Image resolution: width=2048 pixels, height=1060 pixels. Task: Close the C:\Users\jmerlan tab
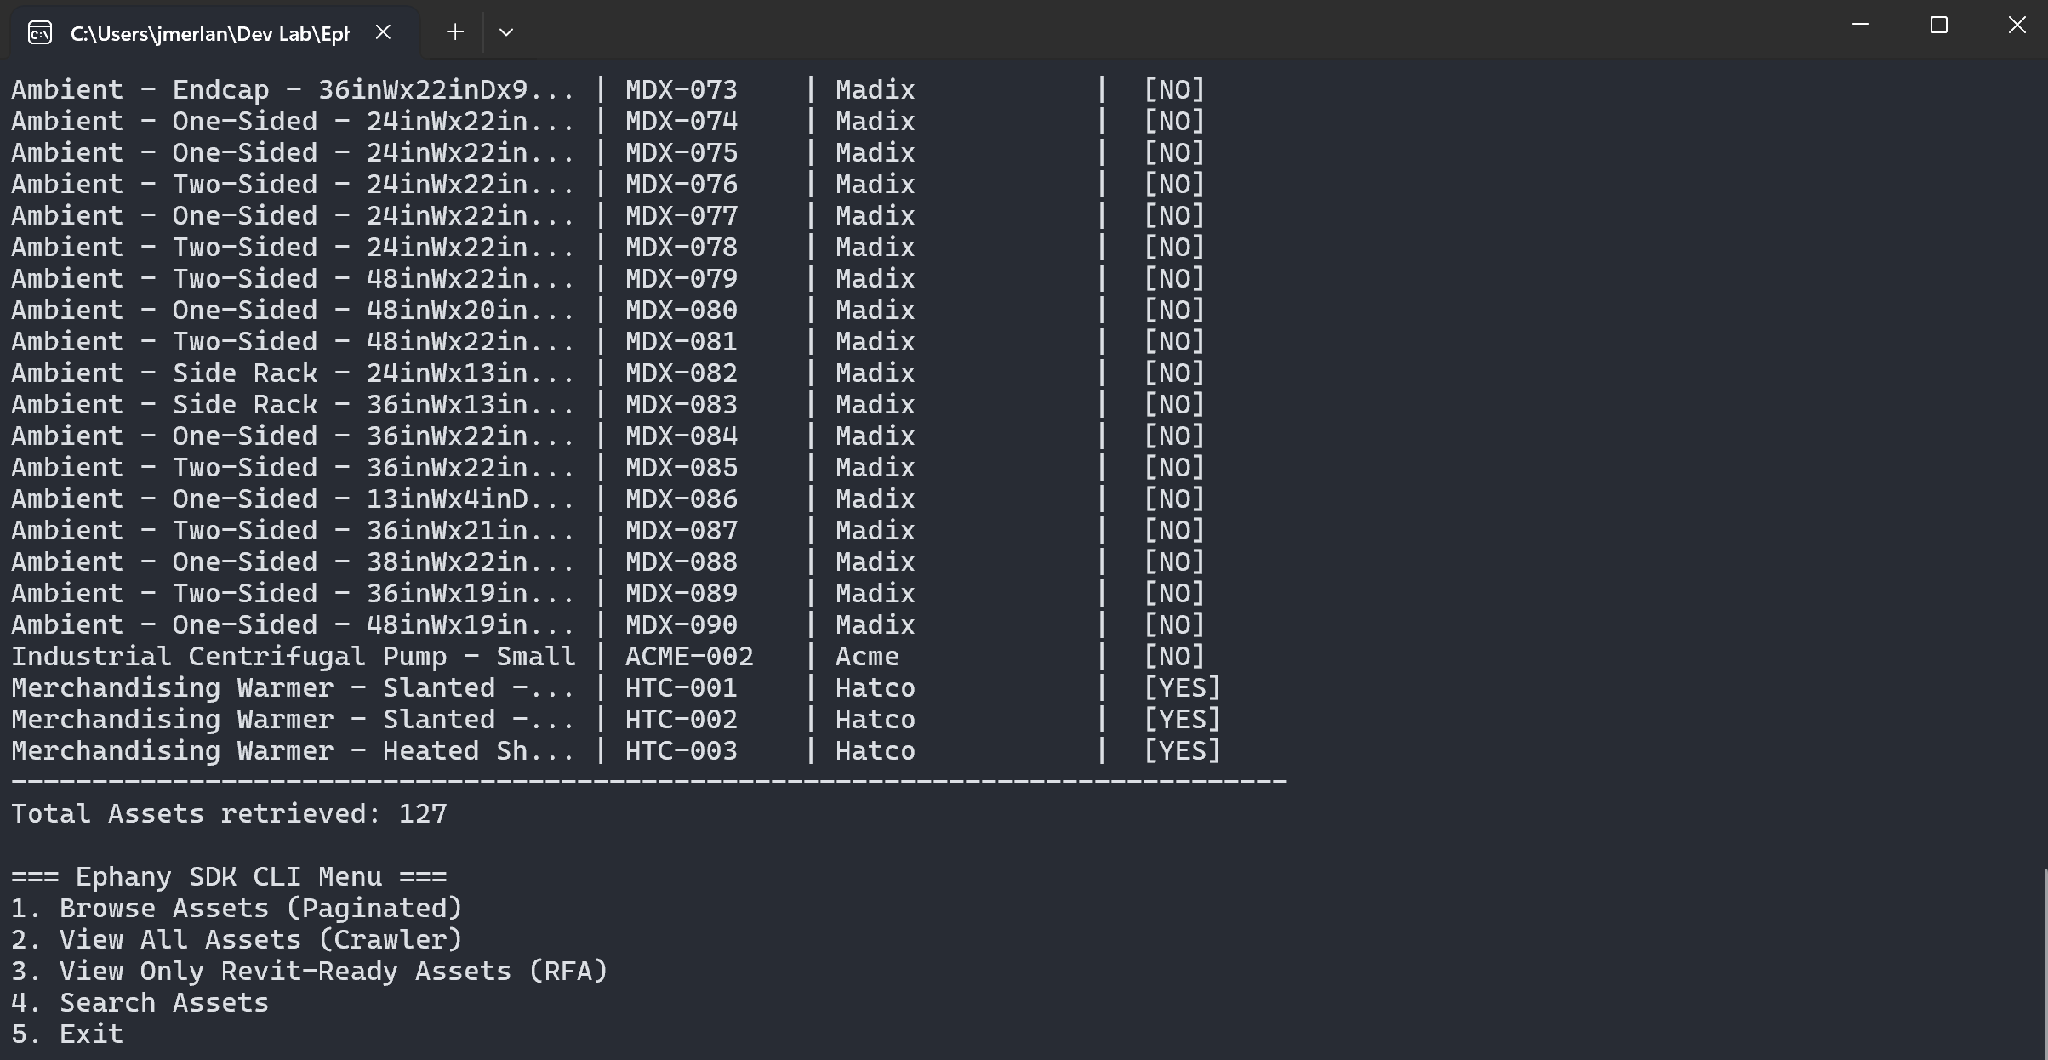pos(383,32)
